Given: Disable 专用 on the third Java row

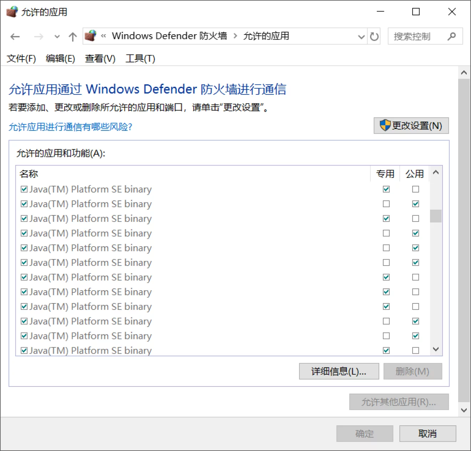Looking at the screenshot, I should [386, 218].
